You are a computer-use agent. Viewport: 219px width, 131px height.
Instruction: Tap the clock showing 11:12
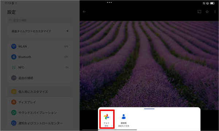tap(8, 3)
